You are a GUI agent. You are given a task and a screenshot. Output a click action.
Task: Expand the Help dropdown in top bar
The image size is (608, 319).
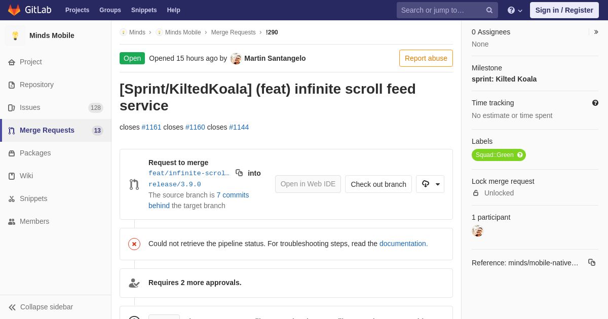[515, 10]
